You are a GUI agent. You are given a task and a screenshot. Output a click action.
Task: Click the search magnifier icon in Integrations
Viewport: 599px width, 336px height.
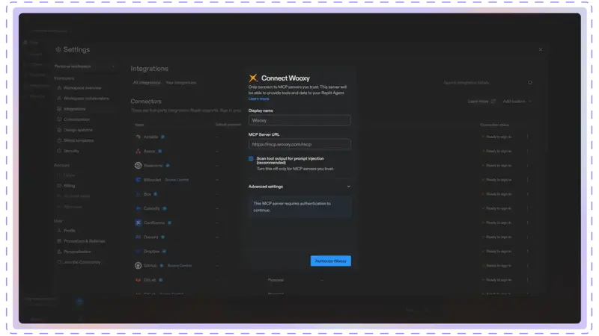pos(530,82)
